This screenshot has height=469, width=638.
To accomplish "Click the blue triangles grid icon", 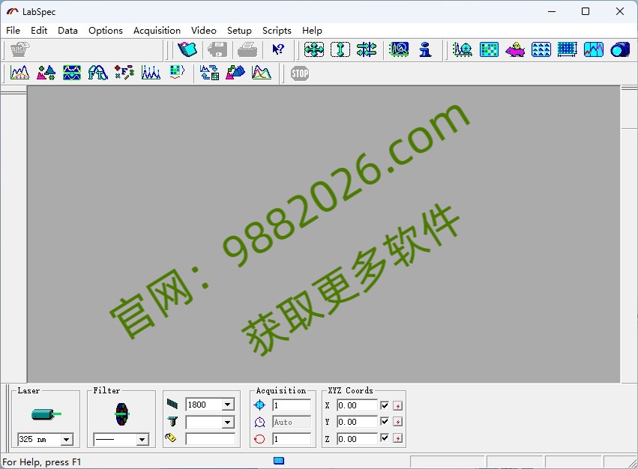I will pos(541,49).
